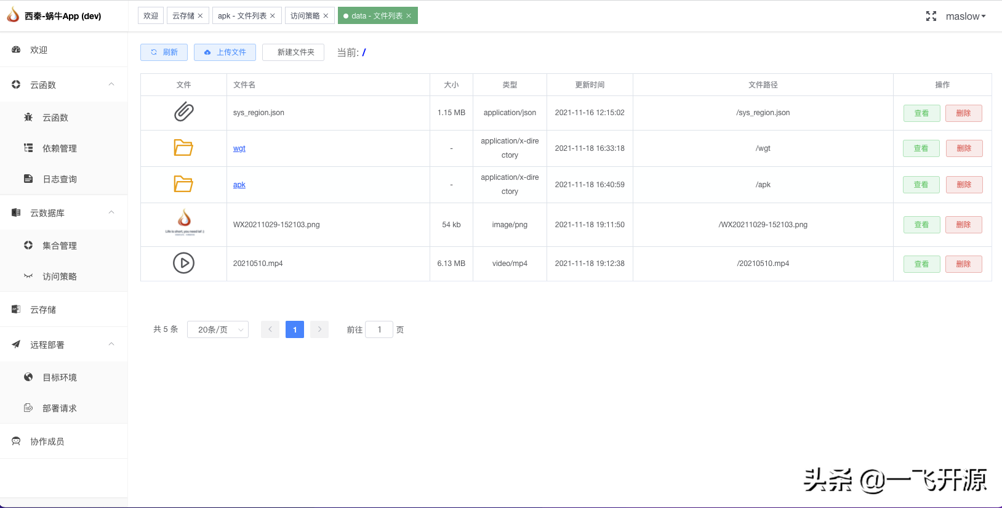This screenshot has height=508, width=1002.
Task: Close the 云存储 tab
Action: pyautogui.click(x=200, y=16)
